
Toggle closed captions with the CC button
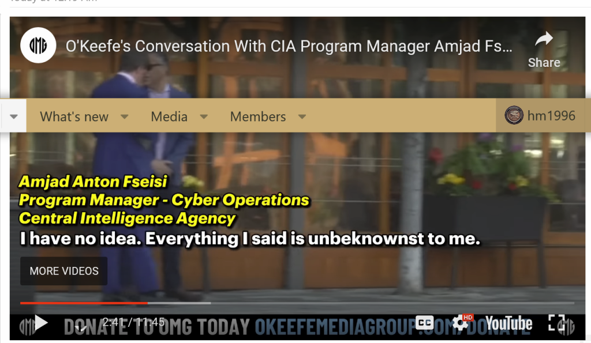click(424, 323)
